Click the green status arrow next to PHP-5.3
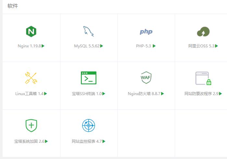227x159 pixels. 154,46
